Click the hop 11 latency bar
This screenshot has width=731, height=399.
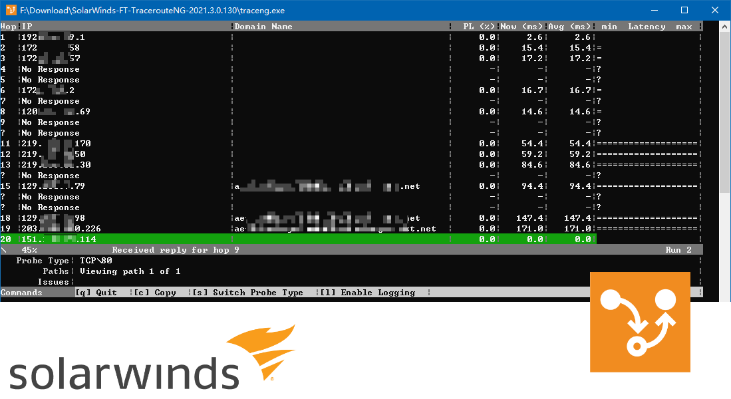click(x=647, y=144)
